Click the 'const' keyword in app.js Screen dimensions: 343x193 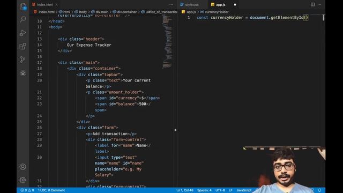pyautogui.click(x=203, y=18)
